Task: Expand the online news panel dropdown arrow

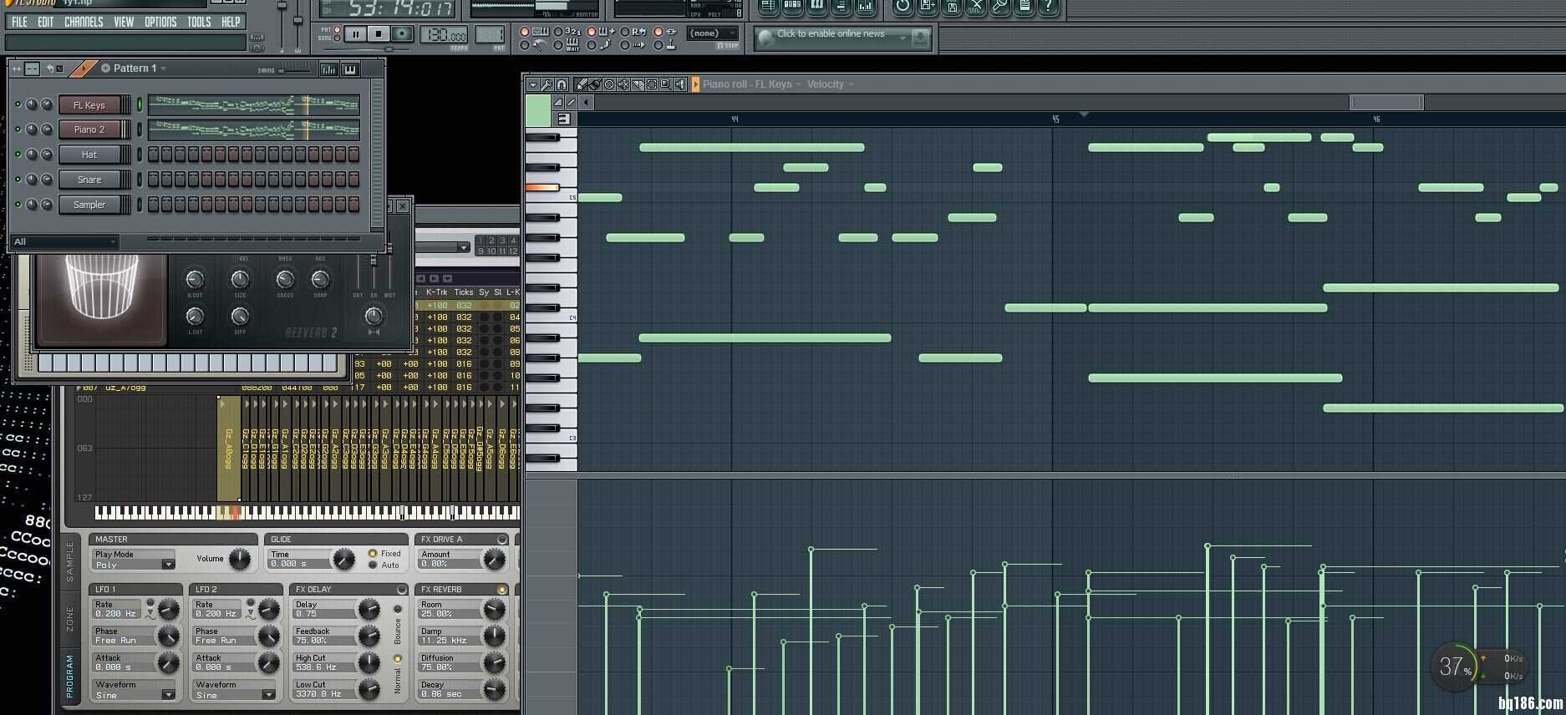Action: (x=902, y=38)
